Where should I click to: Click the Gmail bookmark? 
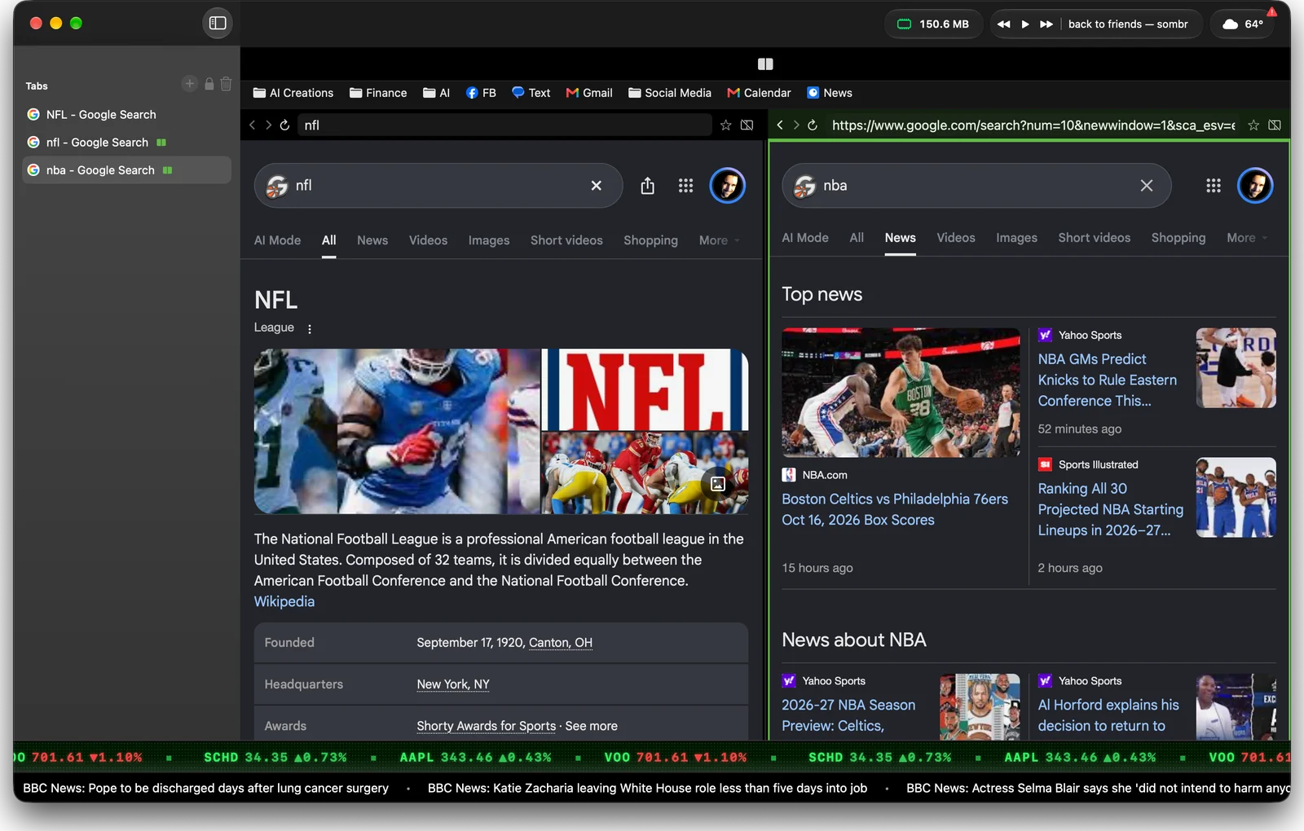coord(589,93)
